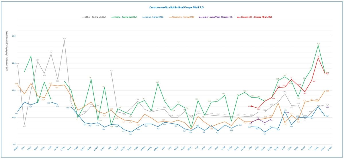Select the green 25,3 peak in November
Image resolution: width=344 pixels, height=159 pixels.
(318, 45)
